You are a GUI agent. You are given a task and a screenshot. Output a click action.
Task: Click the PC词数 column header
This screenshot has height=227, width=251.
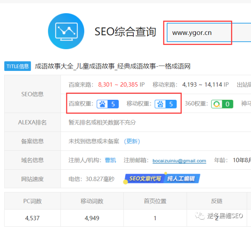point(33,201)
